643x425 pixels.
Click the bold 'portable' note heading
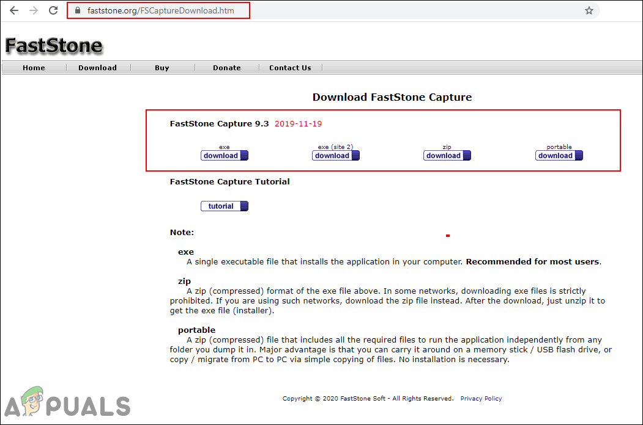point(196,330)
